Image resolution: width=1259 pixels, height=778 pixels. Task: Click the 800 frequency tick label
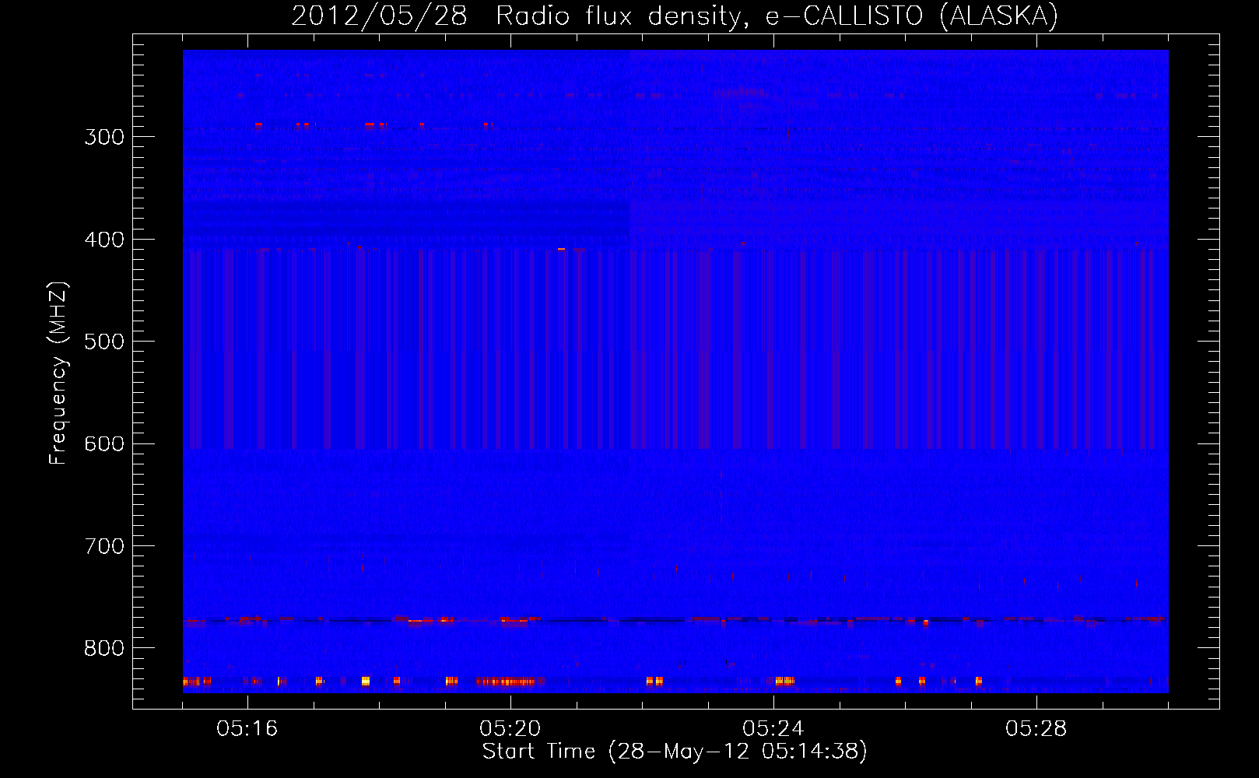[x=104, y=649]
